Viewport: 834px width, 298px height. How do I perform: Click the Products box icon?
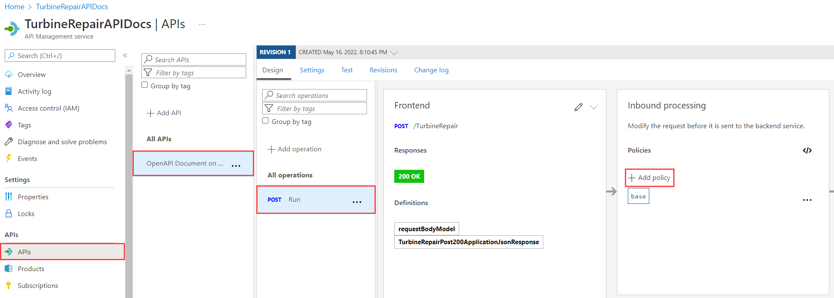tap(8, 269)
